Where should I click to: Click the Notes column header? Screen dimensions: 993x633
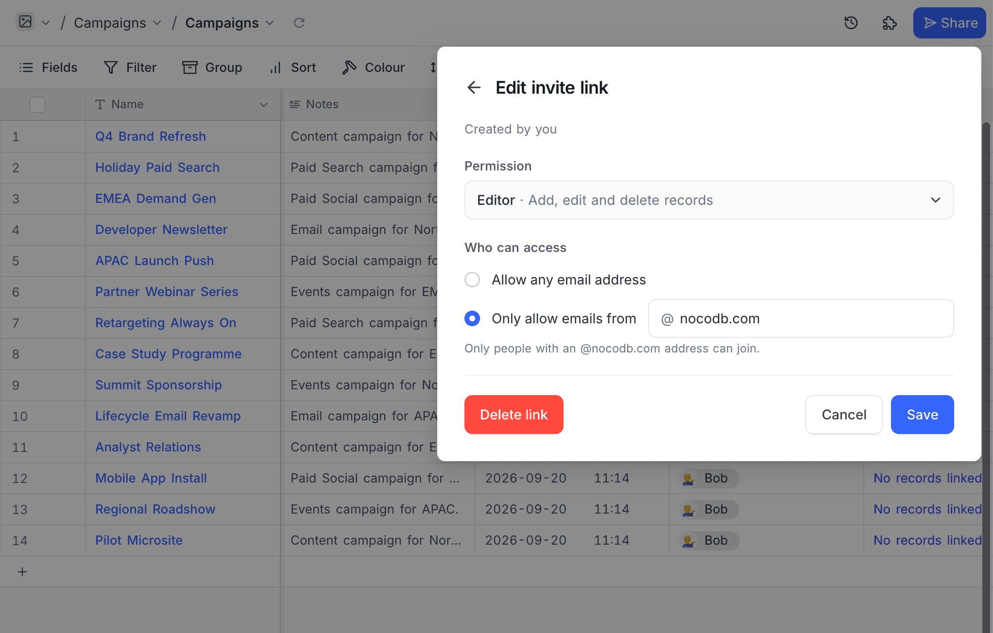[360, 104]
